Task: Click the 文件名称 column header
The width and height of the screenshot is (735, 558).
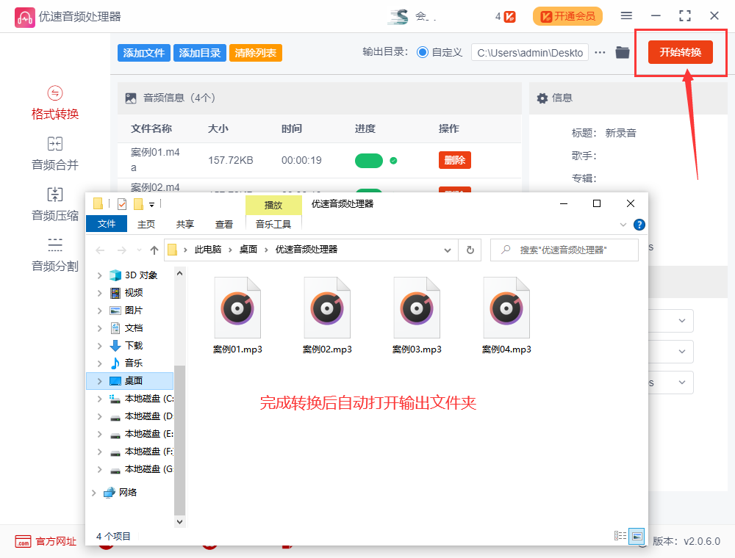Action: (x=151, y=128)
